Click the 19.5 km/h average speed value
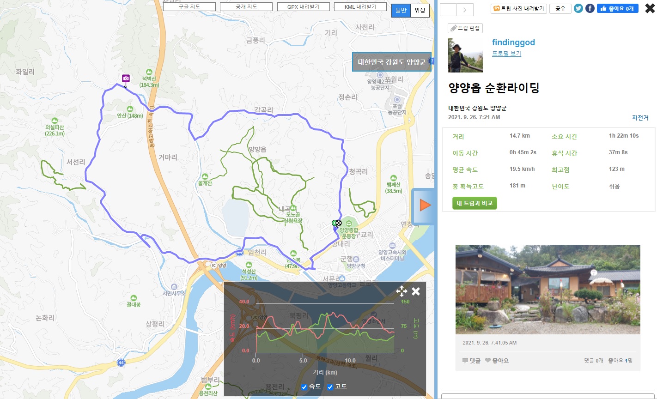The image size is (657, 399). coord(522,169)
